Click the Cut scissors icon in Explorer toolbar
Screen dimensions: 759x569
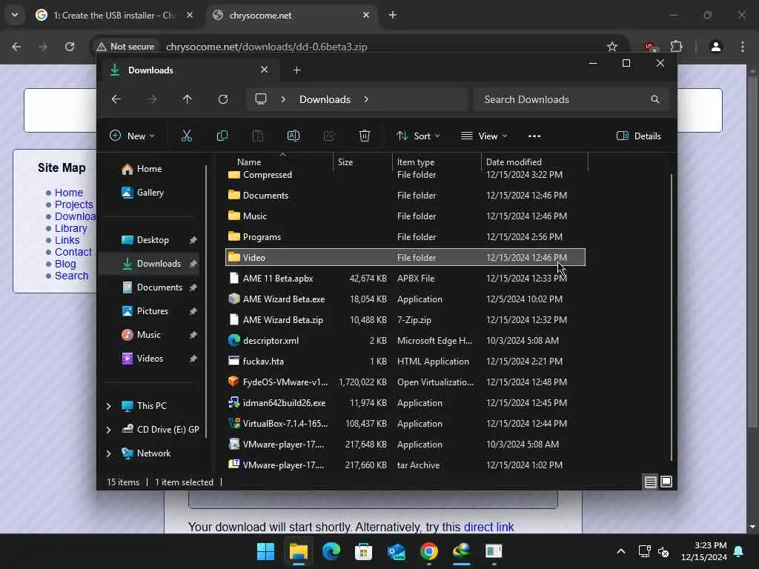pyautogui.click(x=186, y=136)
